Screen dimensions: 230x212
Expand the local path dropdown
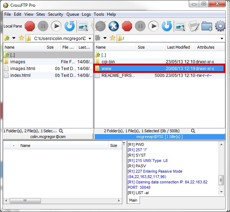coord(89,38)
